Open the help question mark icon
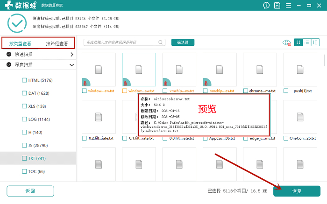Image resolution: width=327 pixels, height=204 pixels. click(x=266, y=6)
